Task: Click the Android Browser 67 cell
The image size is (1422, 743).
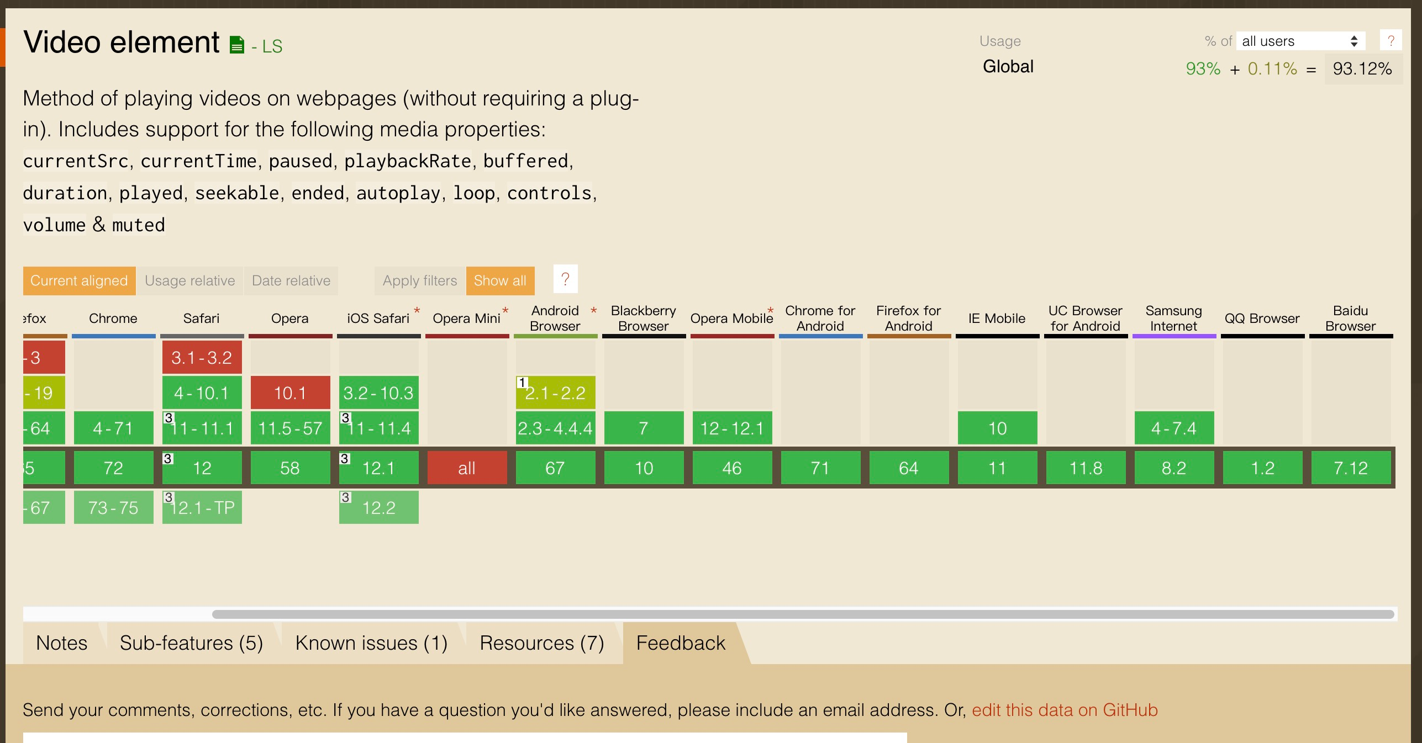Action: click(x=556, y=468)
